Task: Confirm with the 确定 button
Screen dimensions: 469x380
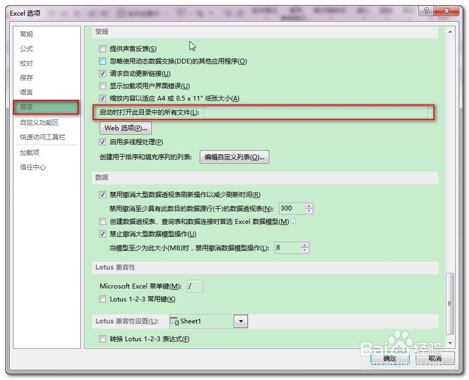Action: click(390, 358)
